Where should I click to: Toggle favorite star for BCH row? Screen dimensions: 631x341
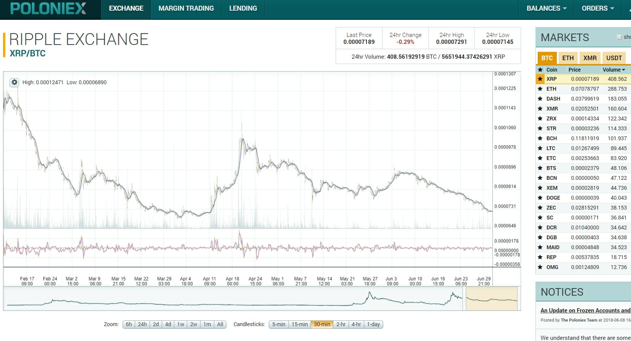[x=540, y=138]
